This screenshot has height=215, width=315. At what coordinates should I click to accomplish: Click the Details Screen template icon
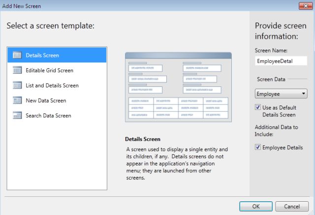17,55
